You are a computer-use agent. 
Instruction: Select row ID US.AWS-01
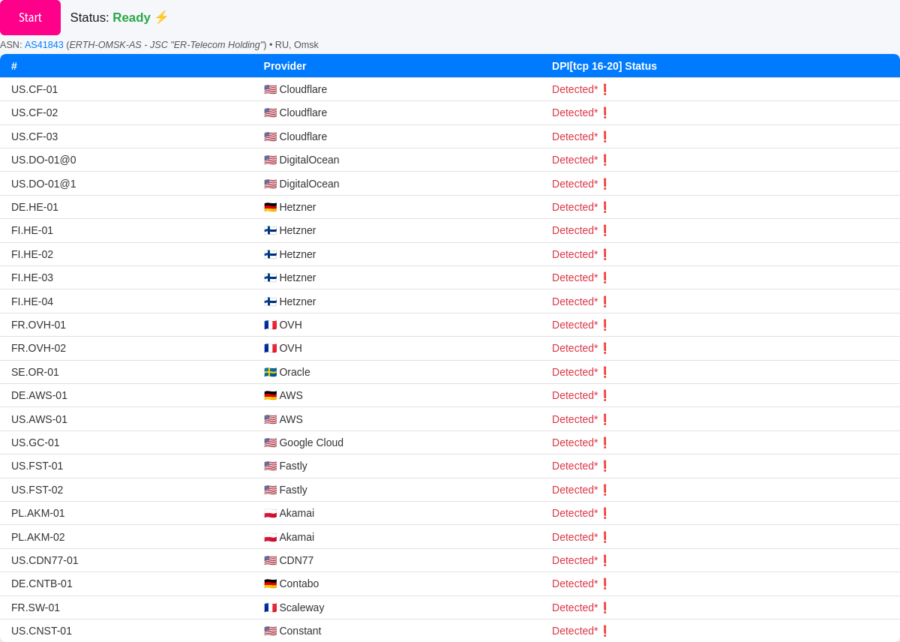40,419
